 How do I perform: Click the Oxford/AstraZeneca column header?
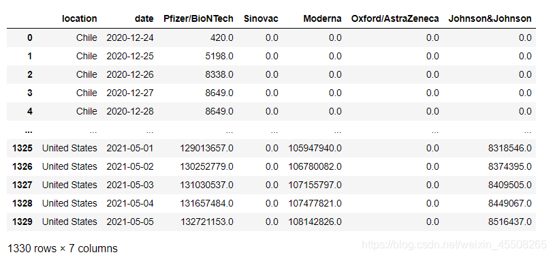(395, 18)
